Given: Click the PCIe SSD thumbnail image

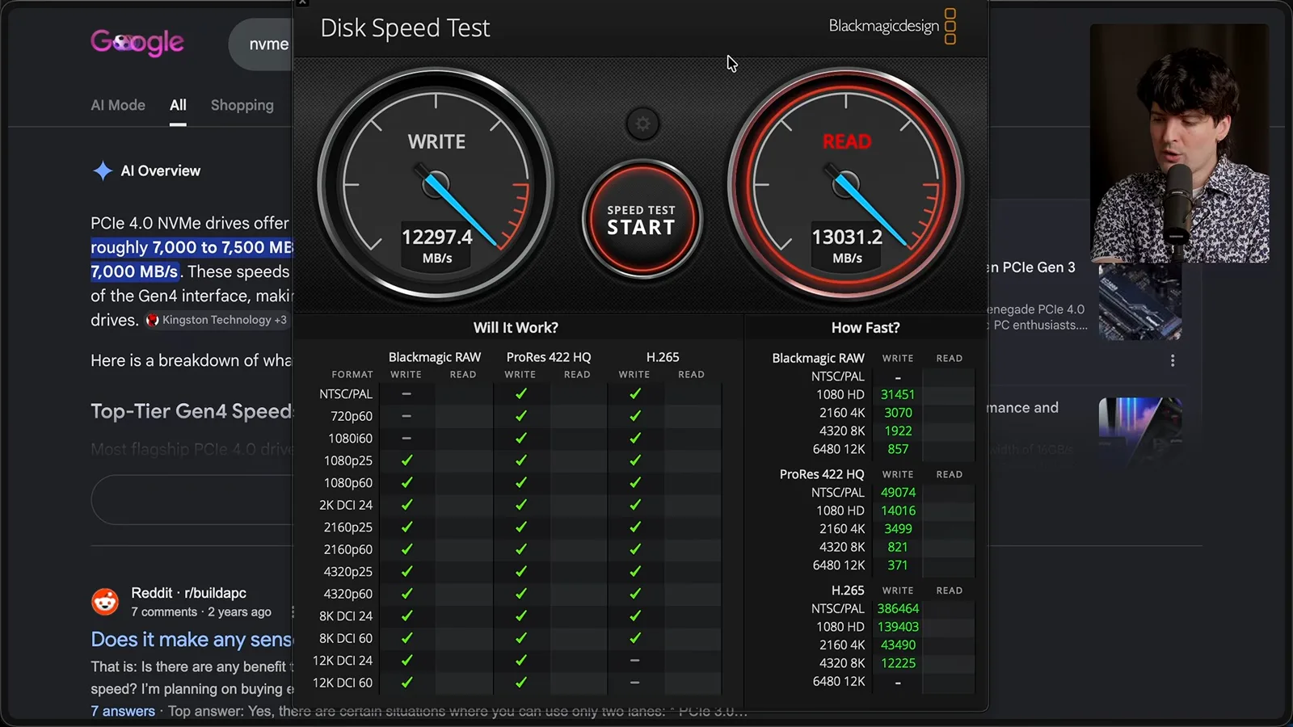Looking at the screenshot, I should [x=1140, y=301].
